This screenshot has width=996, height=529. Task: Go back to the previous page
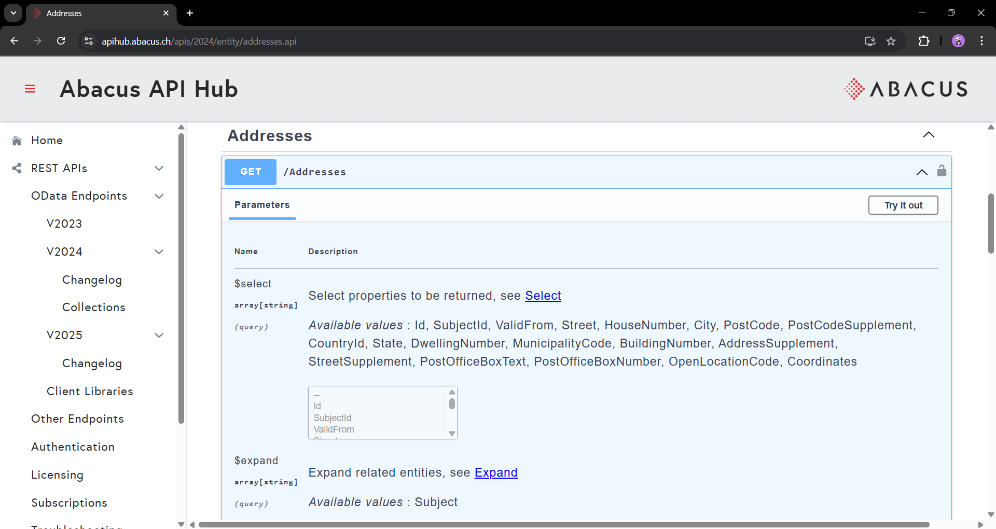coord(15,41)
